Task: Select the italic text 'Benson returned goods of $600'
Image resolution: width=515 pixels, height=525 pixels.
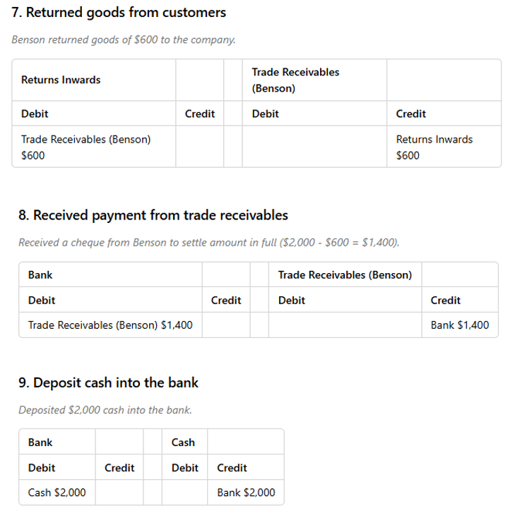Action: pos(85,40)
